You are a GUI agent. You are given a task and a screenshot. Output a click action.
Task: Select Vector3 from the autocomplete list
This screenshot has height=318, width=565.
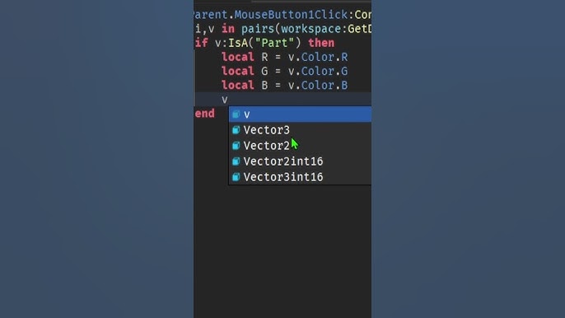point(300,130)
